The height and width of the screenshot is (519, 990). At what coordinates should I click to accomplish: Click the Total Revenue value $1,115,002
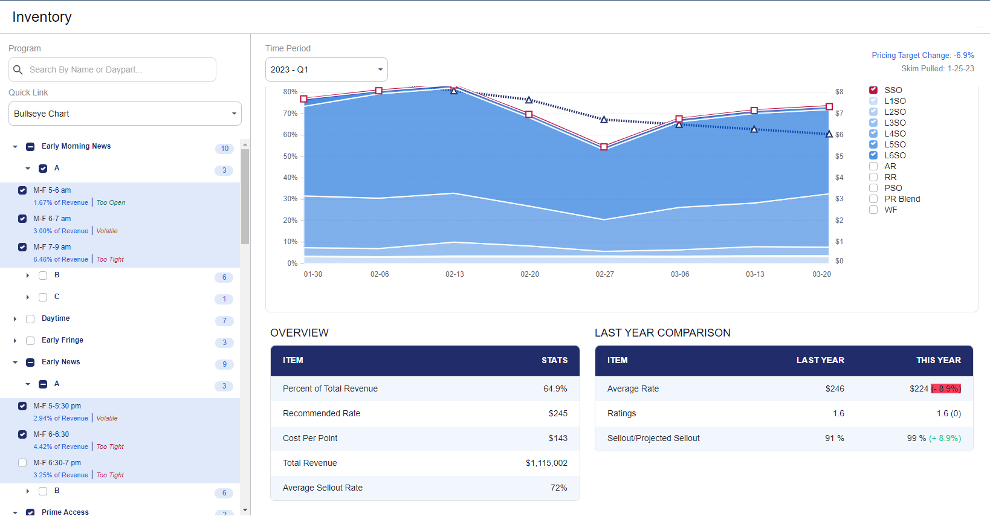point(546,463)
